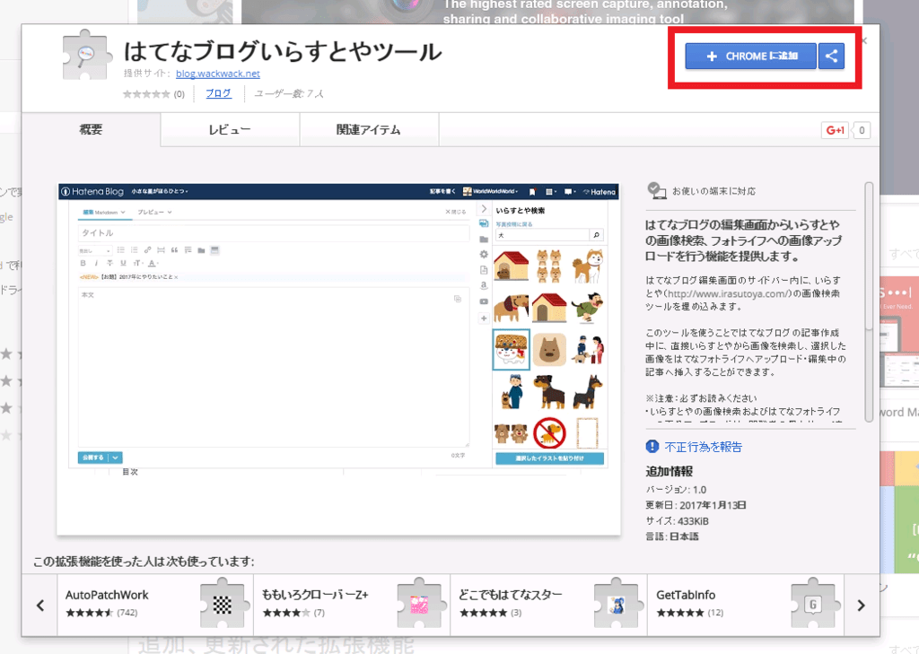Click the バージョン: 1.0 text

pos(676,489)
